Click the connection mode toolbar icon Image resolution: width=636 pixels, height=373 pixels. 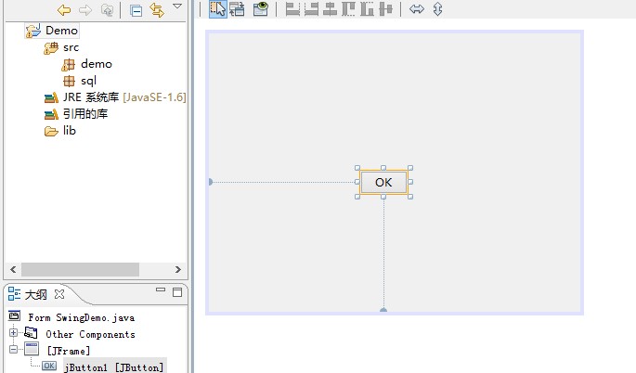pos(237,9)
